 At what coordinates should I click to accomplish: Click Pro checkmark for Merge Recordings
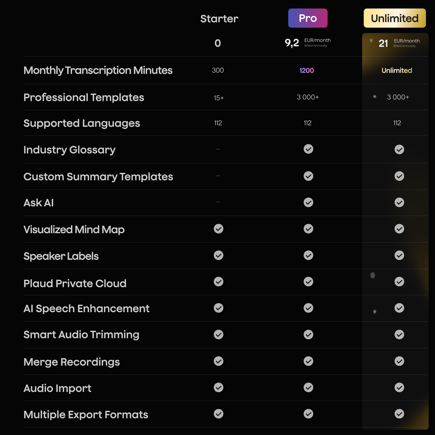pos(308,361)
